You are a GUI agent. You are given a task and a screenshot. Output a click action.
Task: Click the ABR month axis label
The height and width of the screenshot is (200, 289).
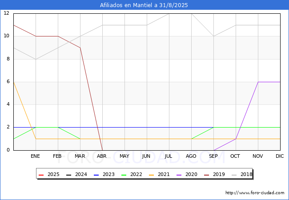(102, 156)
